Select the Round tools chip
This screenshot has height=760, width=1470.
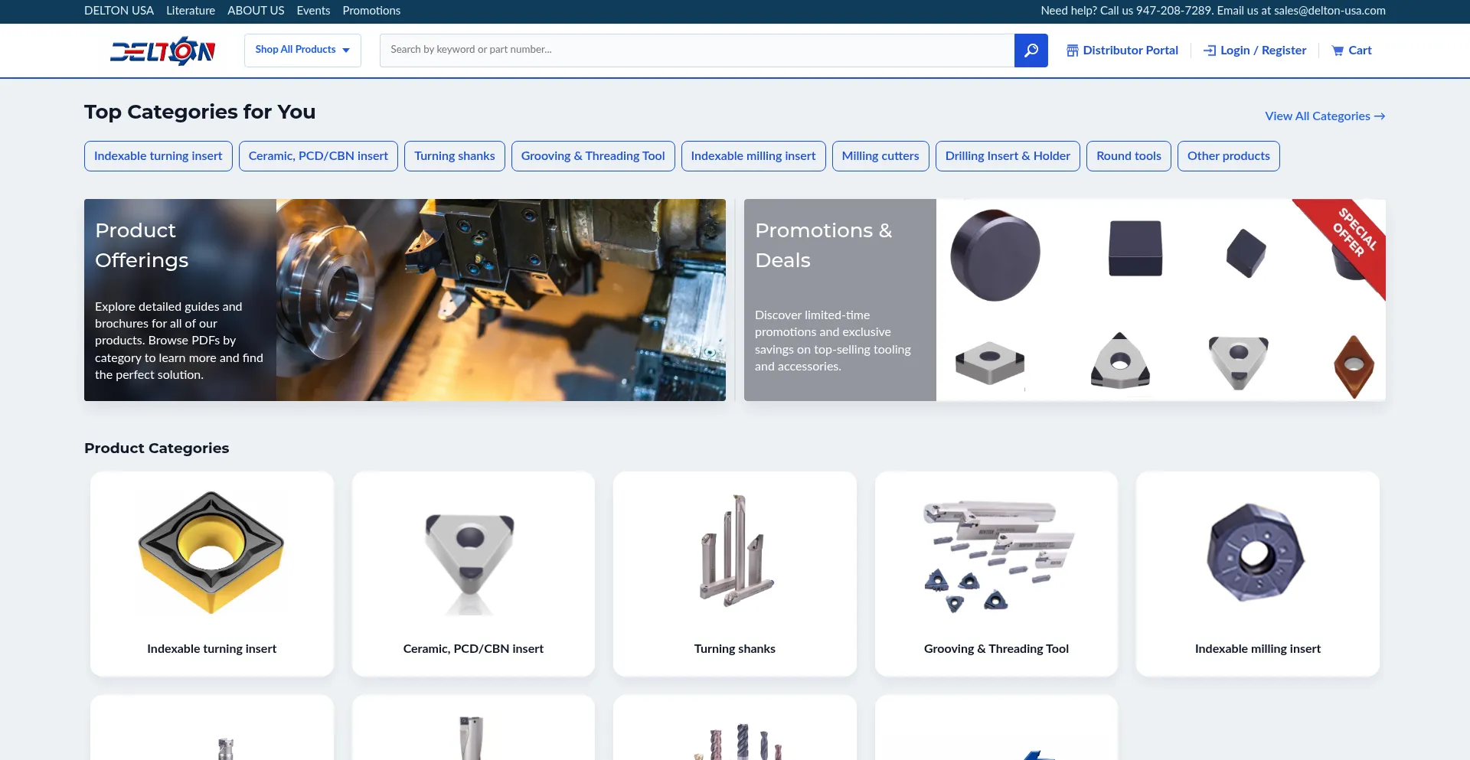pos(1129,156)
